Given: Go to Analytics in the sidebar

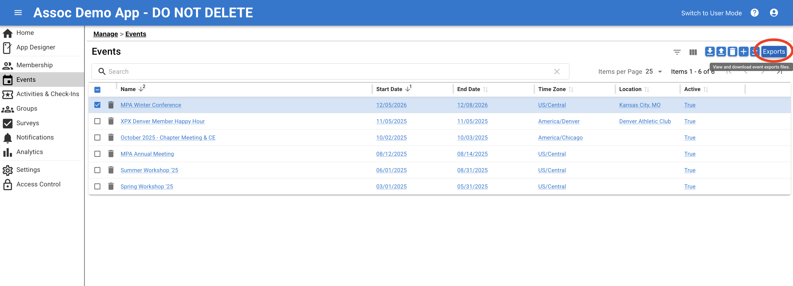Looking at the screenshot, I should (x=30, y=152).
